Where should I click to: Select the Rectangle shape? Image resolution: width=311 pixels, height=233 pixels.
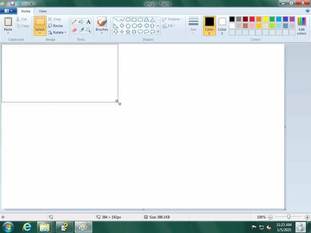pos(134,20)
